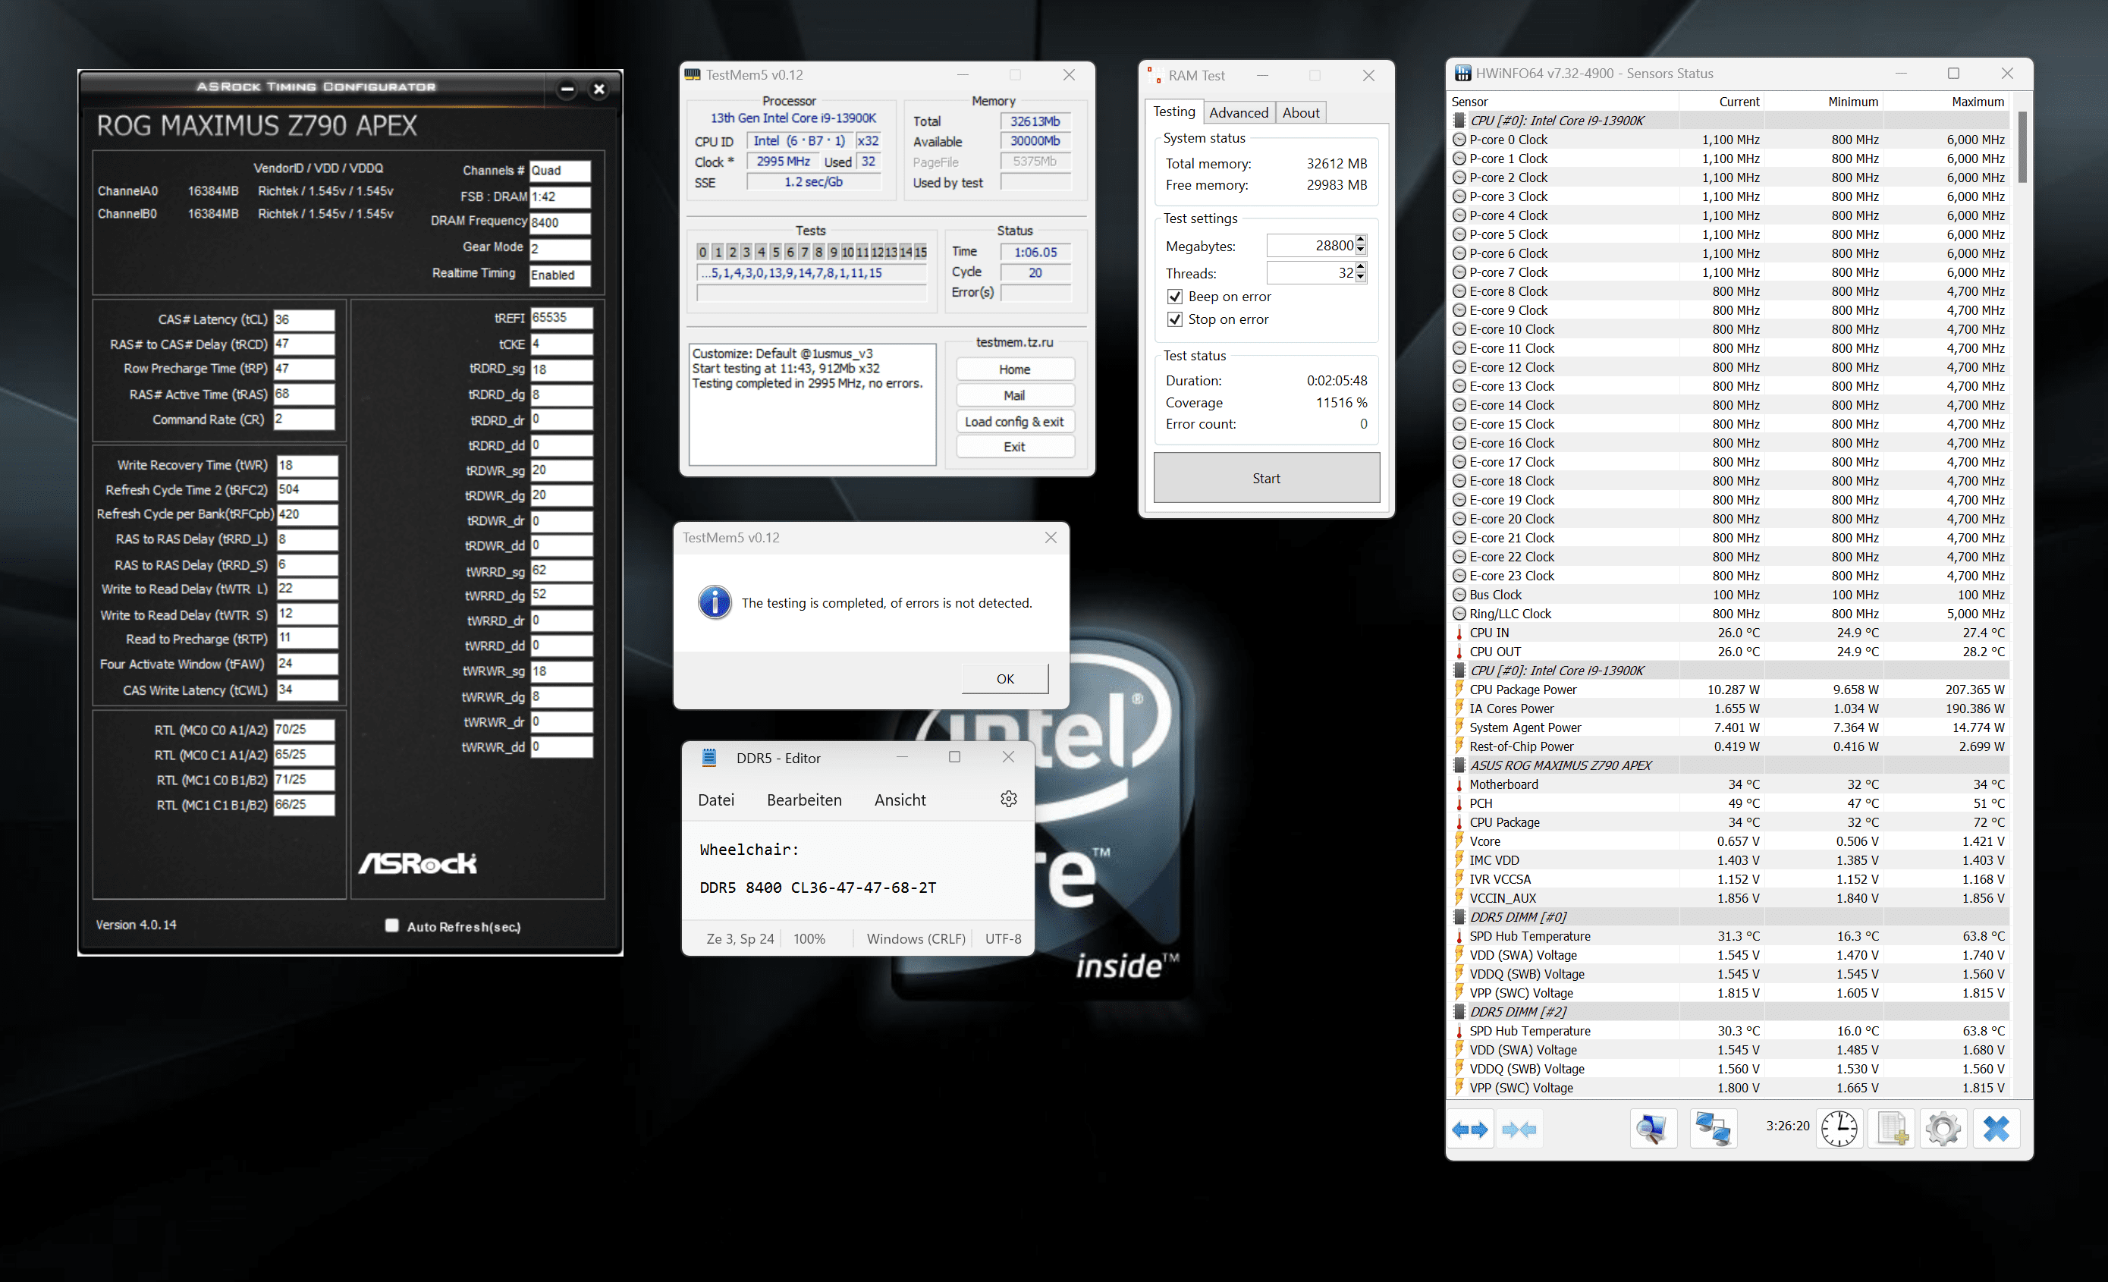This screenshot has width=2108, height=1282.
Task: Click HWiNFO expand columns arrows icon
Action: tap(1470, 1130)
